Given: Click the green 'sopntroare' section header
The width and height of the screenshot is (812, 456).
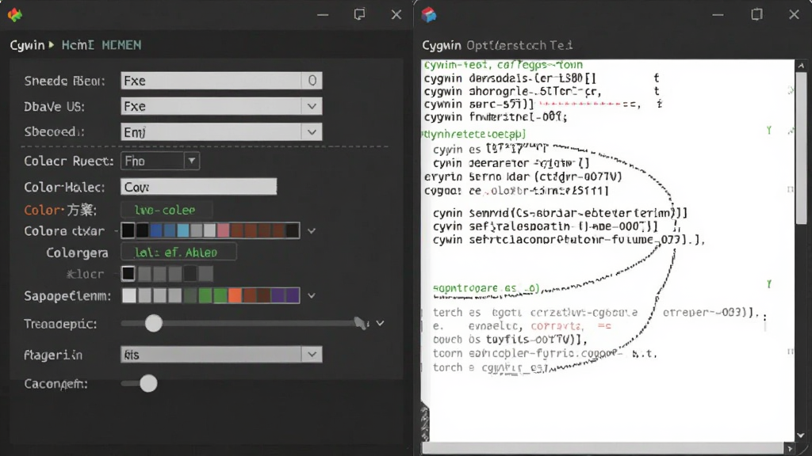Looking at the screenshot, I should (486, 288).
